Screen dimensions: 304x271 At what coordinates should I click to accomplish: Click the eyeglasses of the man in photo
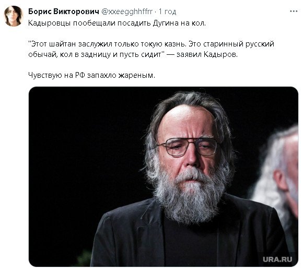coord(188,147)
